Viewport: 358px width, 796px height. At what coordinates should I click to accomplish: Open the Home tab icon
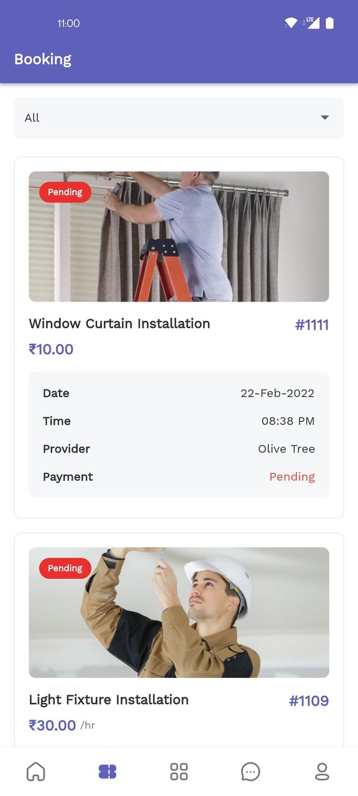[36, 772]
